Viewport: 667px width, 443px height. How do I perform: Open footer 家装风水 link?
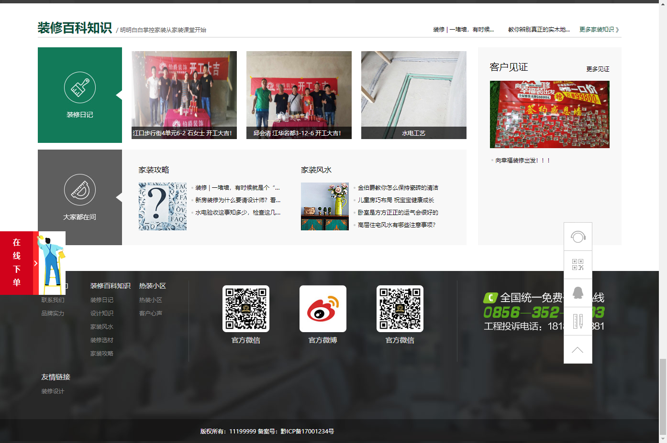click(102, 327)
